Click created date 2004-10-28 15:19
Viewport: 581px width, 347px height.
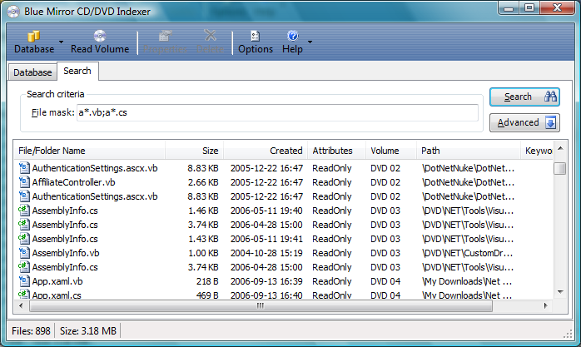click(266, 253)
